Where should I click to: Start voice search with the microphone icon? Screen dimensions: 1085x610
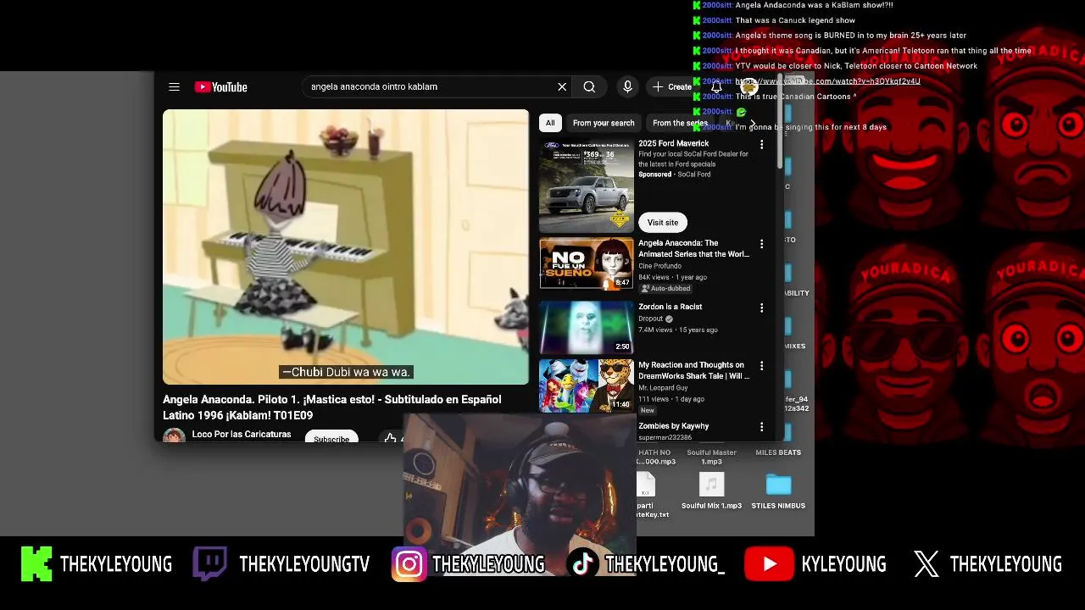click(627, 86)
